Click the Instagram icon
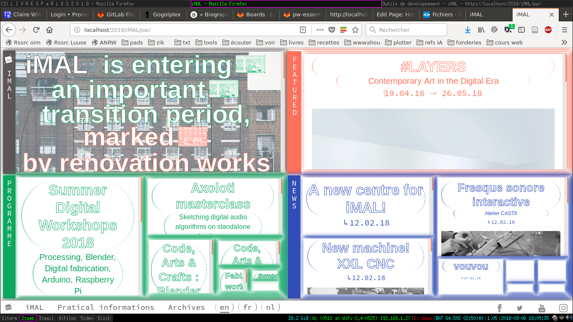573x322 pixels. [563, 308]
